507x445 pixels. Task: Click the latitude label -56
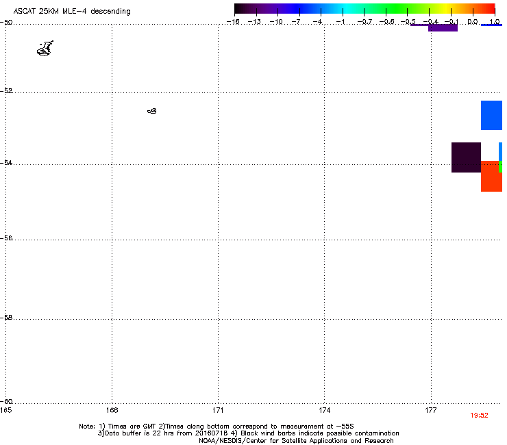coord(6,238)
